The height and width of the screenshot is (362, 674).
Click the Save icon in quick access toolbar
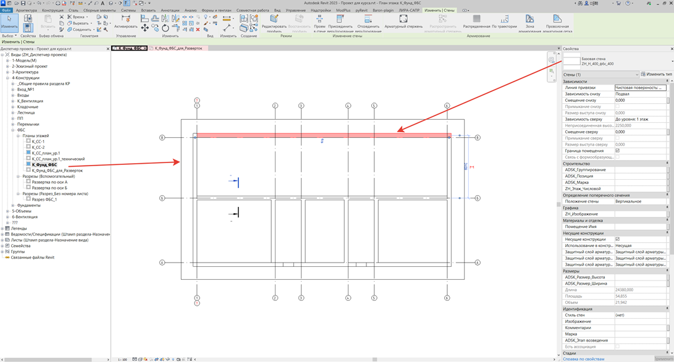[x=23, y=3]
